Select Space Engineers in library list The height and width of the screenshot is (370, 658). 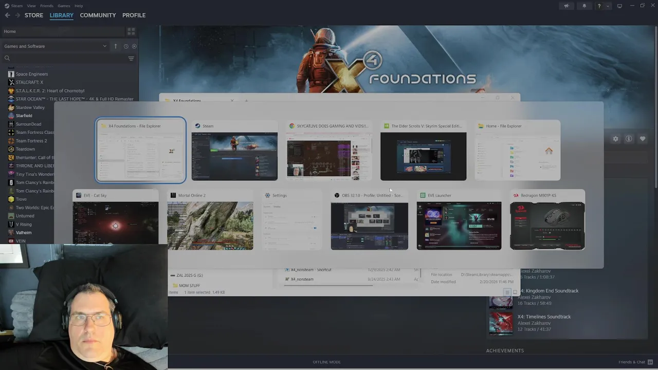[32, 74]
